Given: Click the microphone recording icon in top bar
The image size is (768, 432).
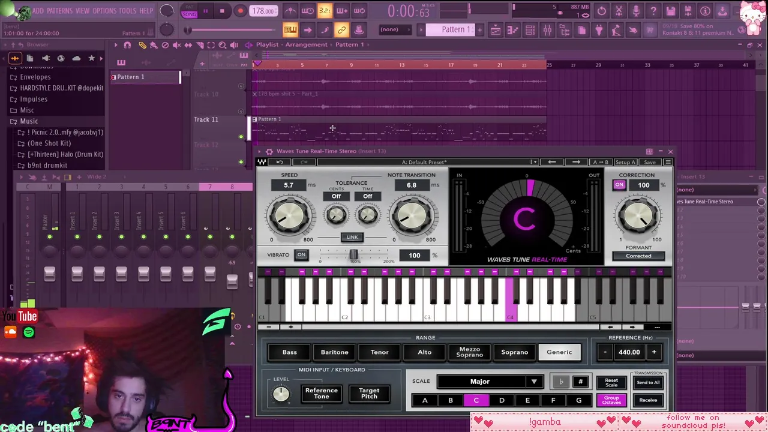Looking at the screenshot, I should [x=637, y=11].
